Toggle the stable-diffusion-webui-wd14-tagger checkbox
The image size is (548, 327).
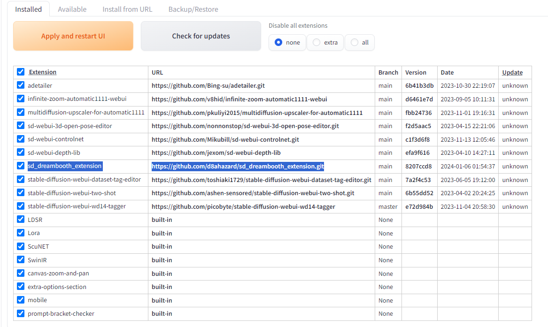pyautogui.click(x=21, y=206)
